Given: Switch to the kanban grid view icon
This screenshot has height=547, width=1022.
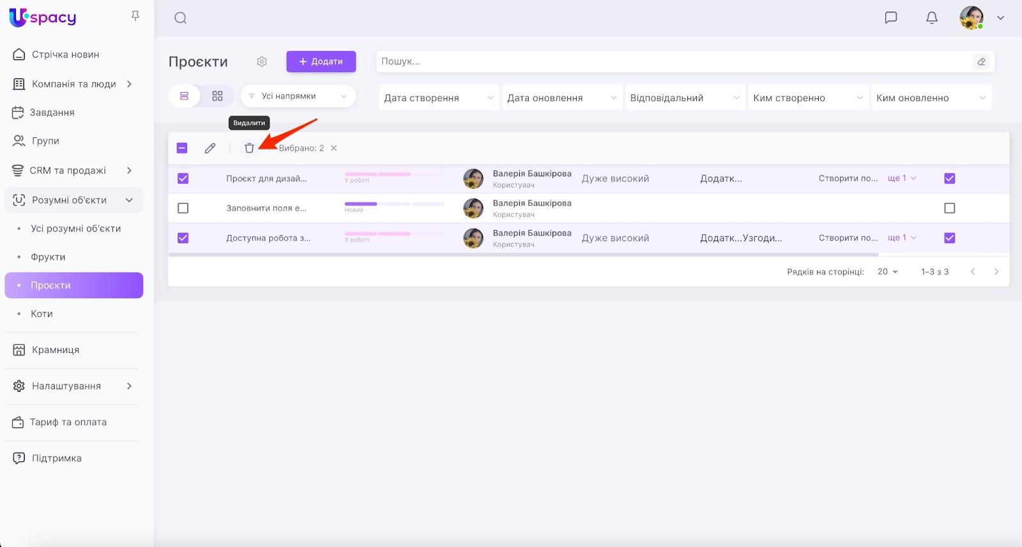Looking at the screenshot, I should point(217,96).
